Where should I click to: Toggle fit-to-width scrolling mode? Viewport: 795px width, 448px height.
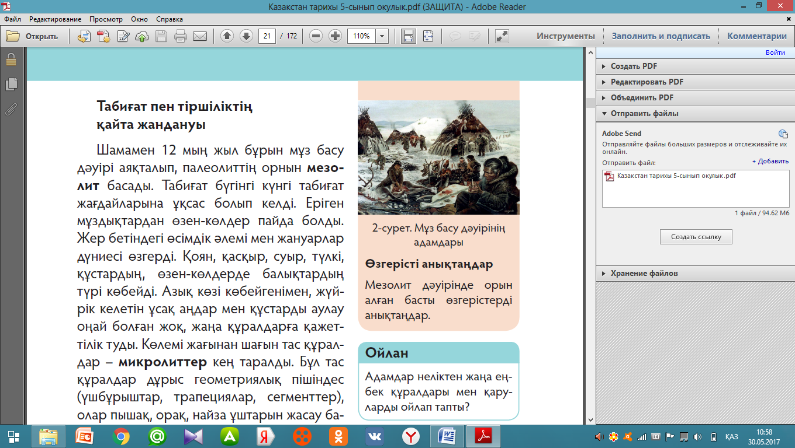[x=409, y=36]
